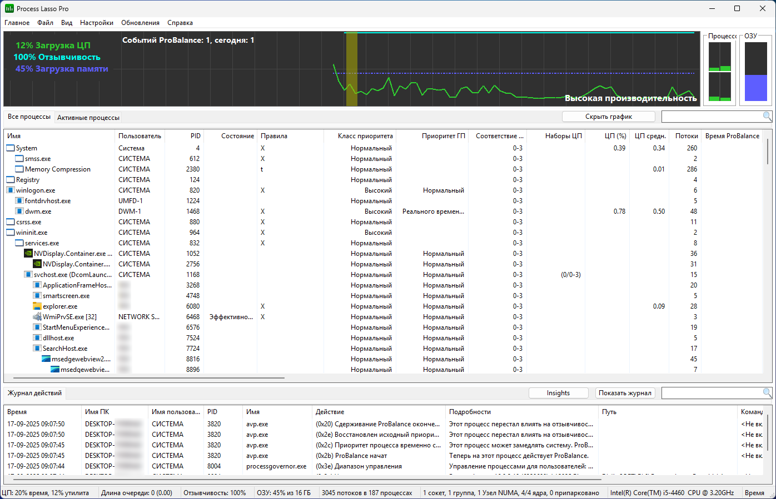Click the Registry process icon
This screenshot has height=499, width=776.
[11, 180]
